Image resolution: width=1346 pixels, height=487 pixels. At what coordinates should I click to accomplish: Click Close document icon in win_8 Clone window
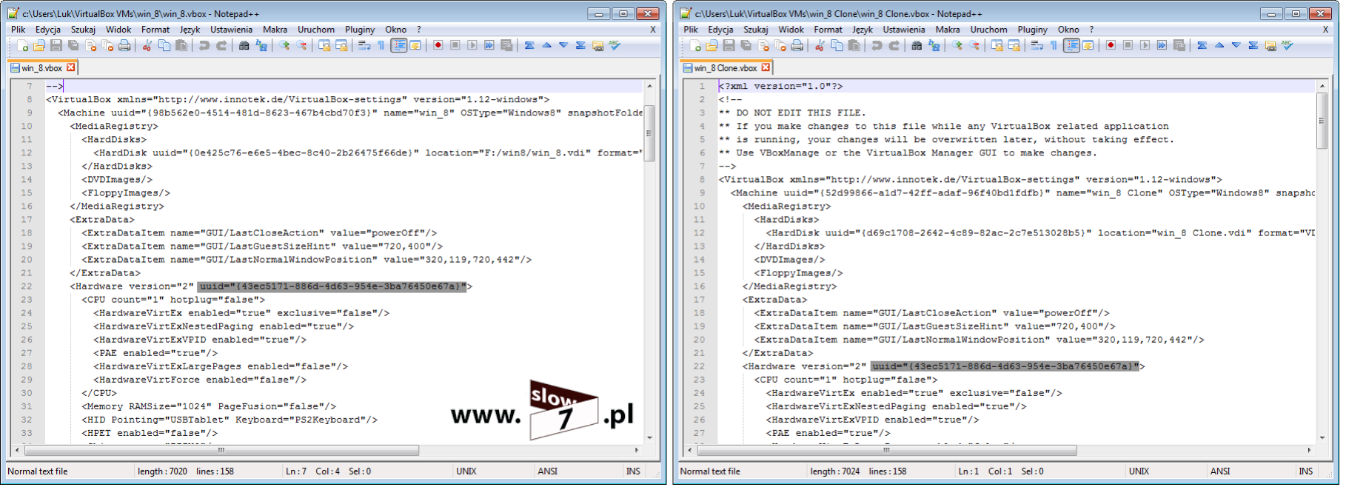point(763,46)
